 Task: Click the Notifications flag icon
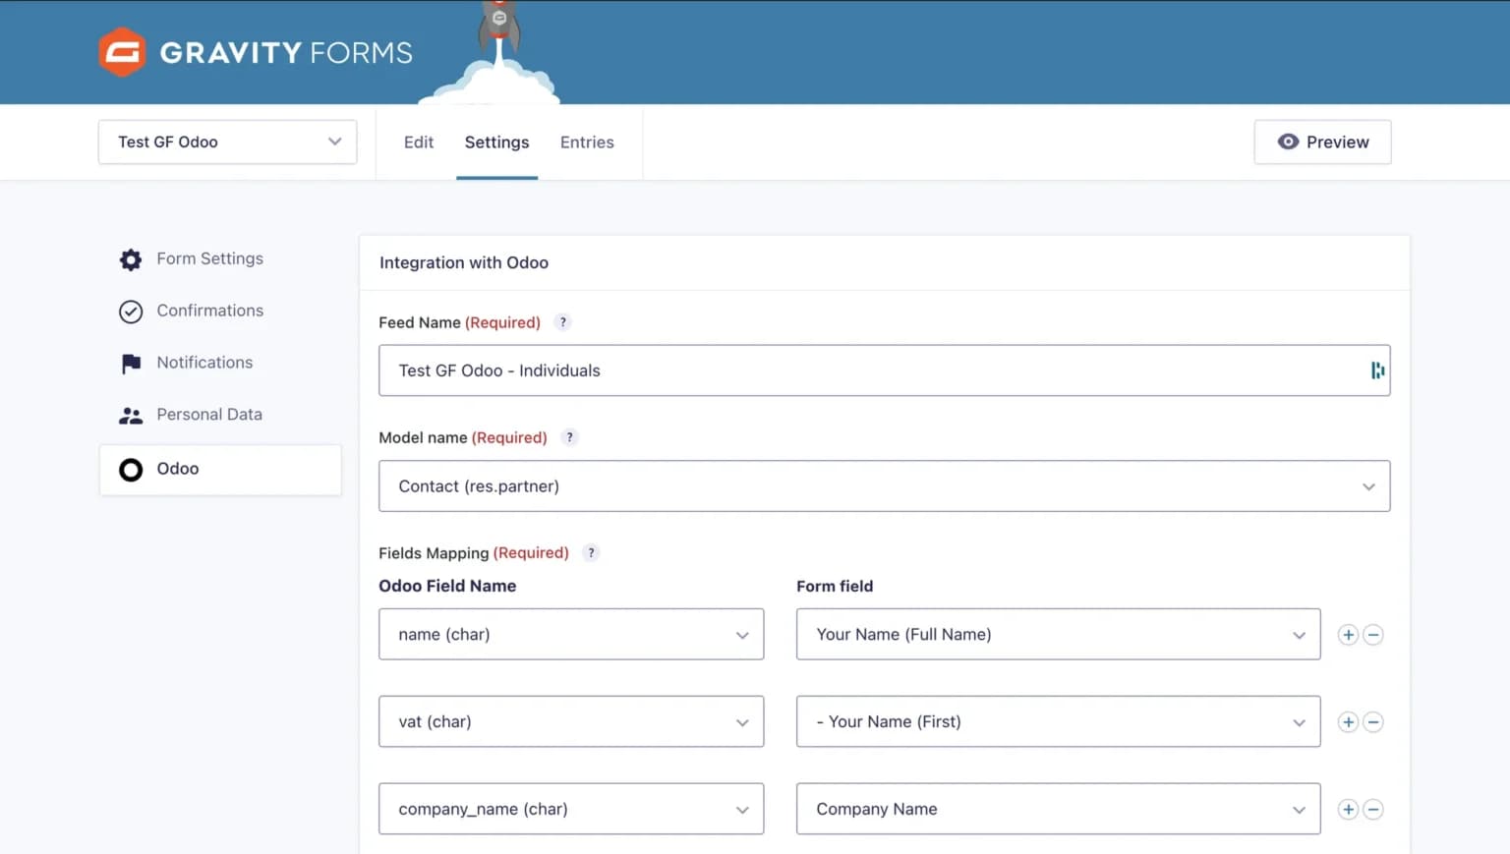[x=131, y=364]
